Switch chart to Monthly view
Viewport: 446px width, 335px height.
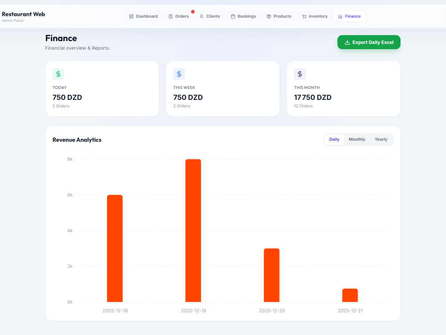click(357, 139)
